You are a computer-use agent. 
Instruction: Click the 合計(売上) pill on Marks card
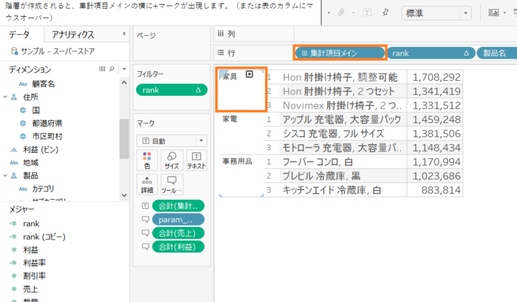(178, 233)
